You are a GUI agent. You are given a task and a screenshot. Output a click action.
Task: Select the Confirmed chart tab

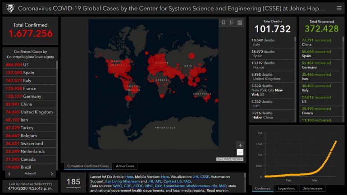(x=262, y=188)
